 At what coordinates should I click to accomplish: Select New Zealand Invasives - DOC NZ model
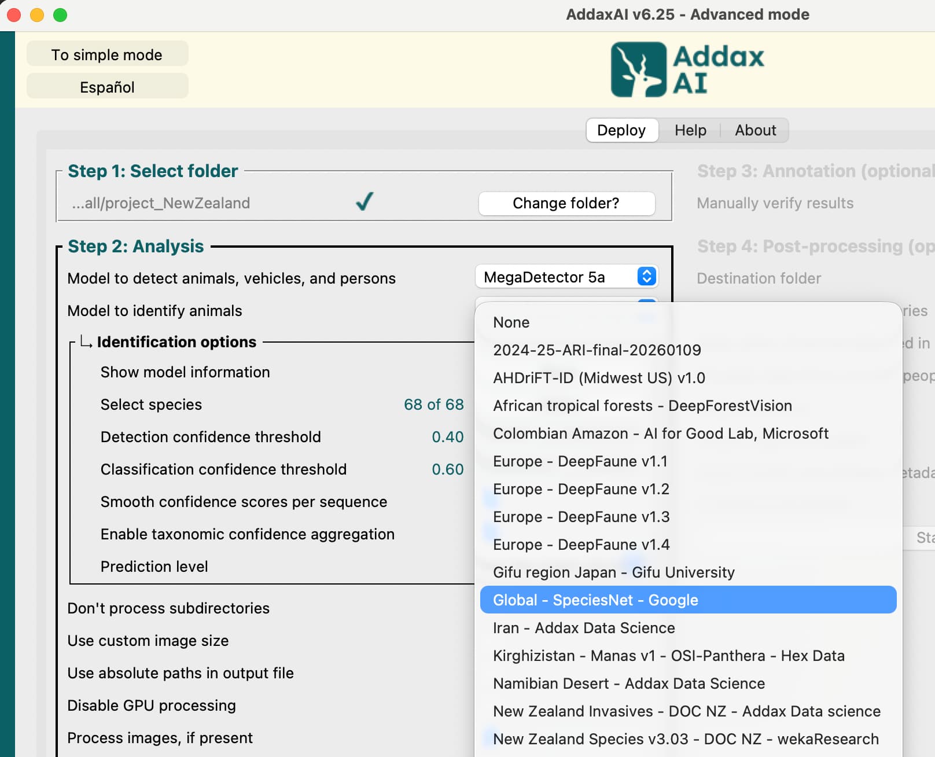pos(686,711)
